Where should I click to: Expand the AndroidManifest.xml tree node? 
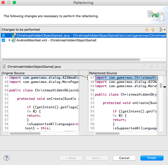pyautogui.click(x=10, y=40)
